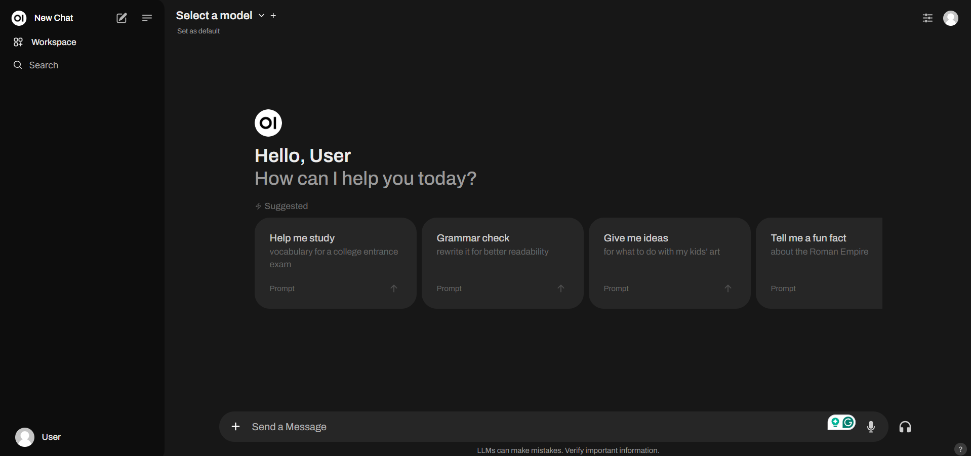Click the arrow on Give me ideas card
This screenshot has width=971, height=456.
[x=728, y=288]
